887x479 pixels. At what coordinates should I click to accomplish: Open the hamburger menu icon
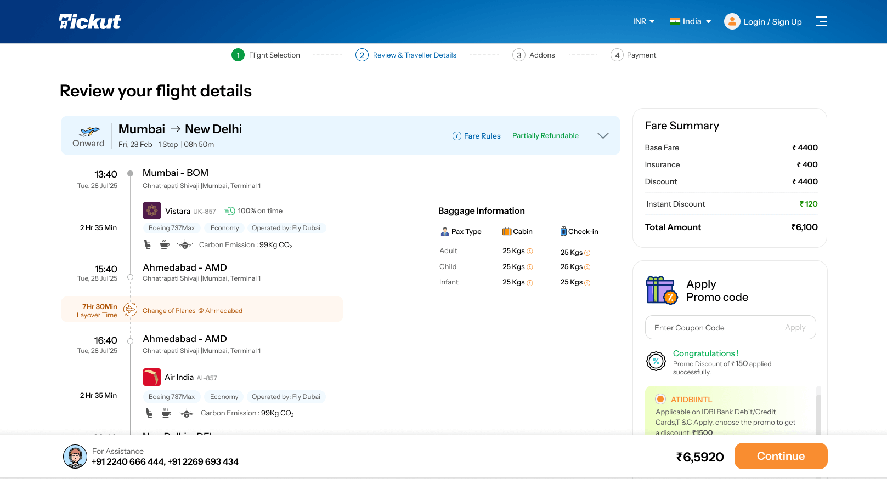click(x=821, y=21)
